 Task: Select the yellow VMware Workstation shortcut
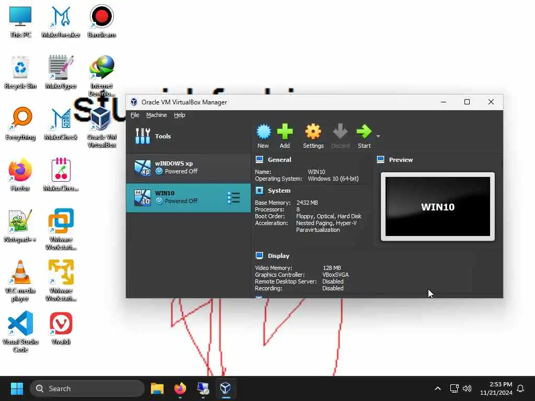pyautogui.click(x=61, y=281)
